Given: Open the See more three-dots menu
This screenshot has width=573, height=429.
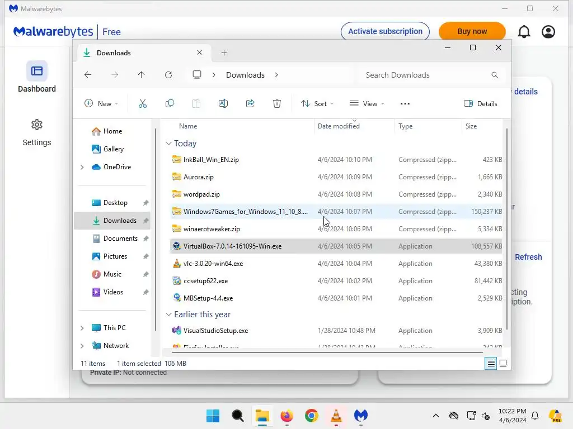Looking at the screenshot, I should [405, 103].
